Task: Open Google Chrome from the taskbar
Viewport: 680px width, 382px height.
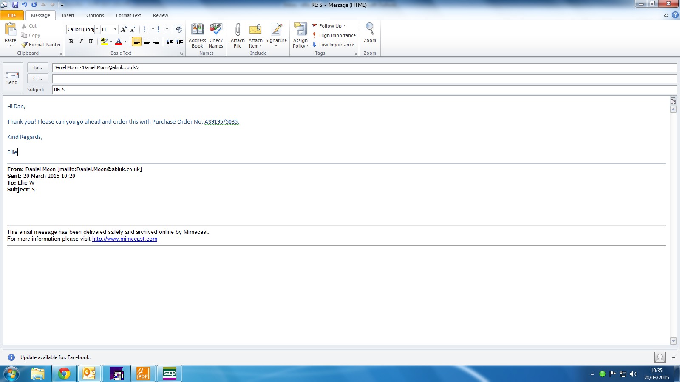Action: [x=64, y=374]
